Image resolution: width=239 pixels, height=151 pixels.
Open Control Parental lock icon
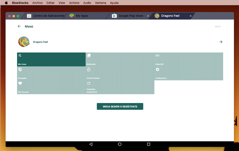point(89,69)
